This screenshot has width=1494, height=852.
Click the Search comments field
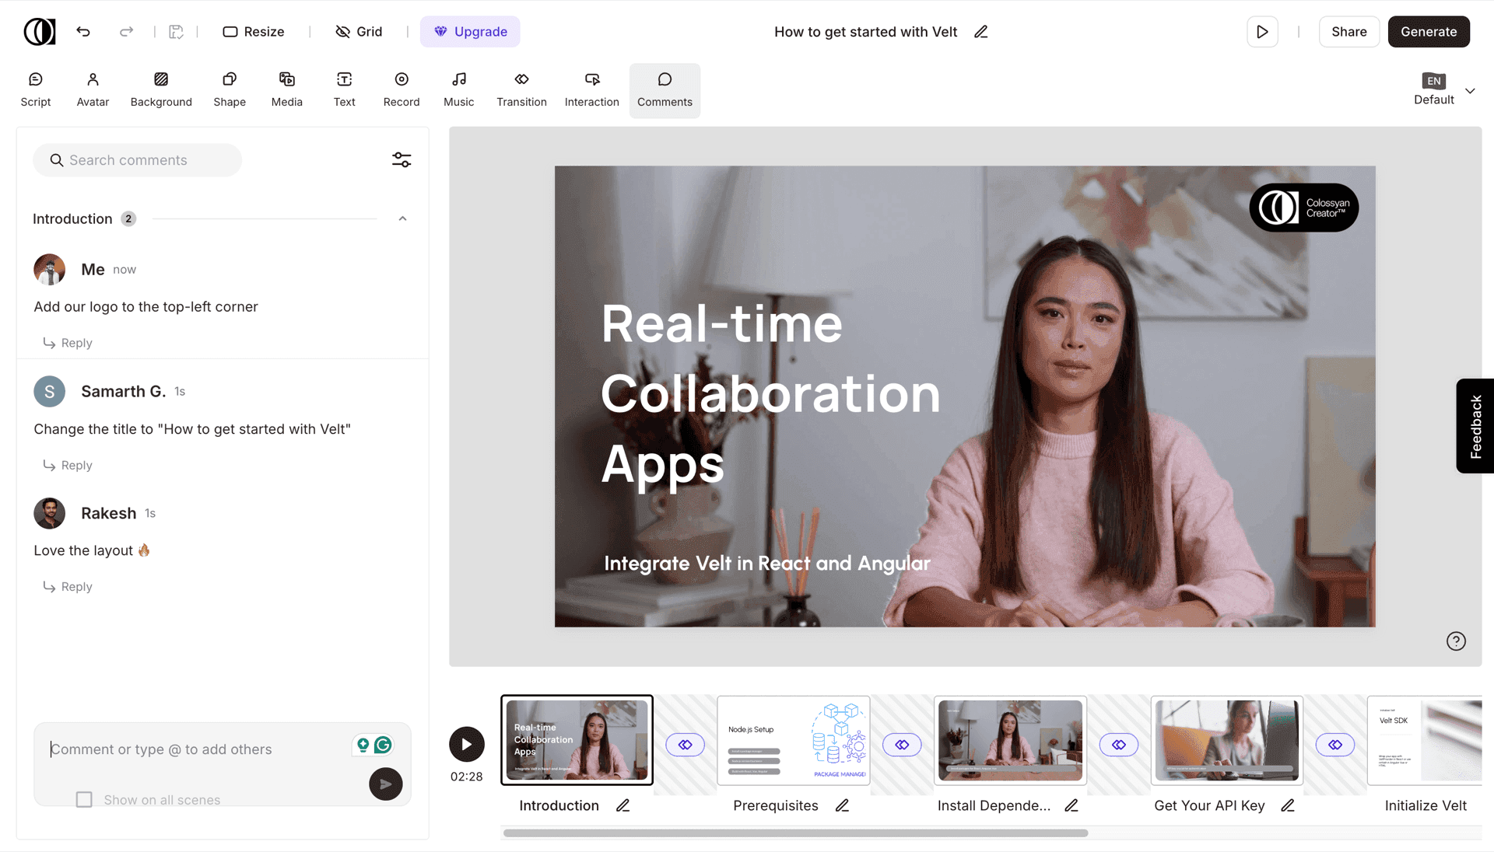coord(137,160)
